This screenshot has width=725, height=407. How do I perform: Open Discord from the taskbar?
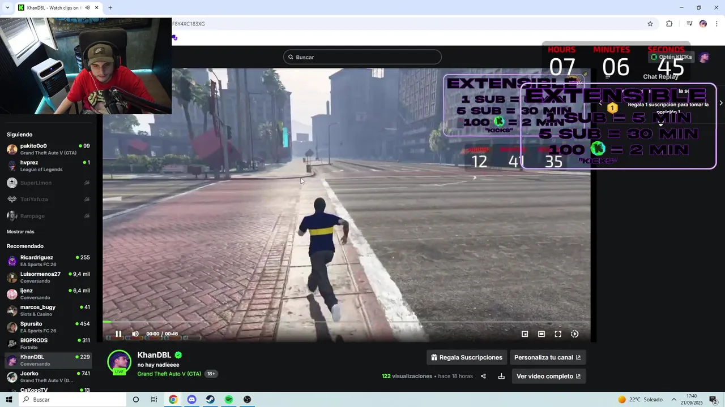tap(191, 400)
